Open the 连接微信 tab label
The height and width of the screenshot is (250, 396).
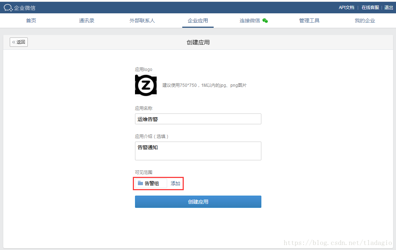pyautogui.click(x=250, y=21)
